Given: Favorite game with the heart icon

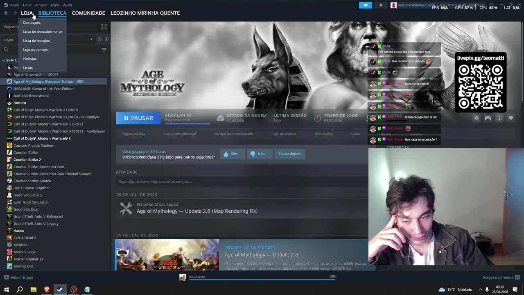Looking at the screenshot, I should [511, 118].
